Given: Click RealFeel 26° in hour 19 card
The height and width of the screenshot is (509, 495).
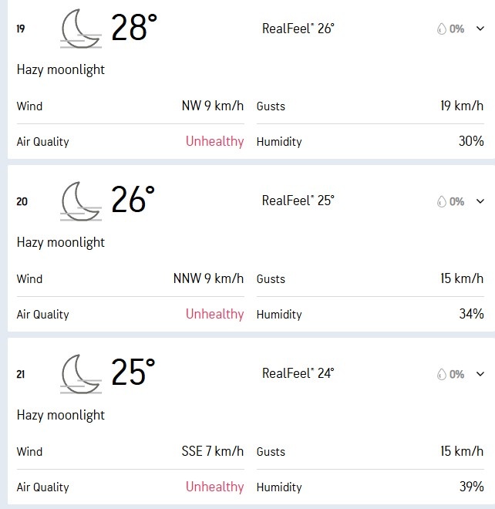Looking at the screenshot, I should pos(298,29).
